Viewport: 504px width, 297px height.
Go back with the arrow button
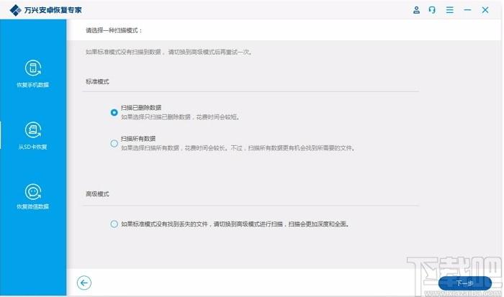point(84,283)
